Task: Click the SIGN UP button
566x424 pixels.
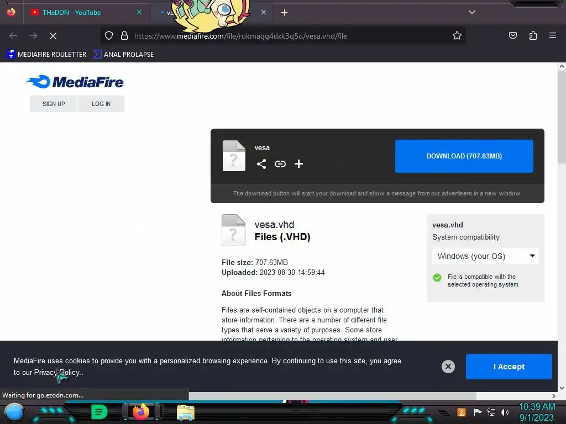Action: [54, 104]
